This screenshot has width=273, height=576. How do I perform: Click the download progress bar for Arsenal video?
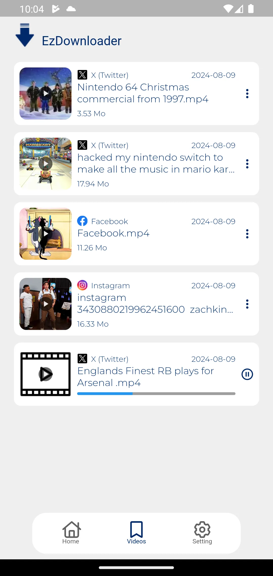(156, 394)
